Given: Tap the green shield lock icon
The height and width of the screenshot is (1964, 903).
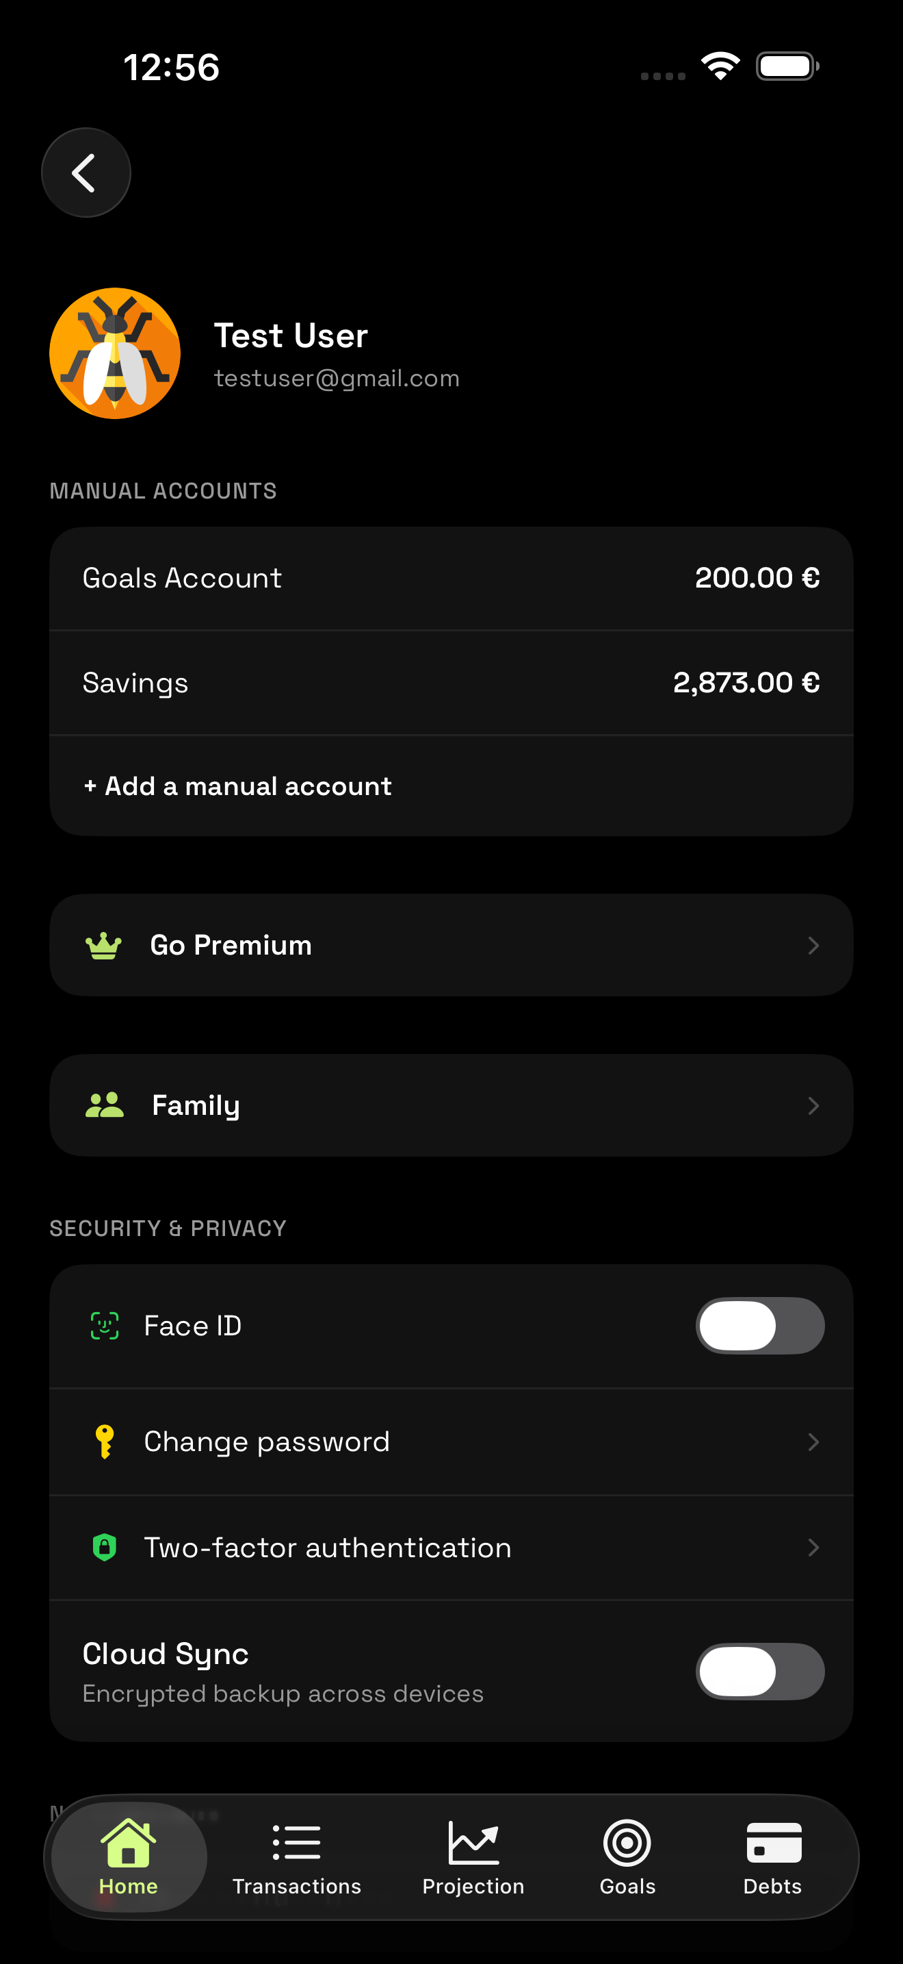Looking at the screenshot, I should [x=104, y=1548].
